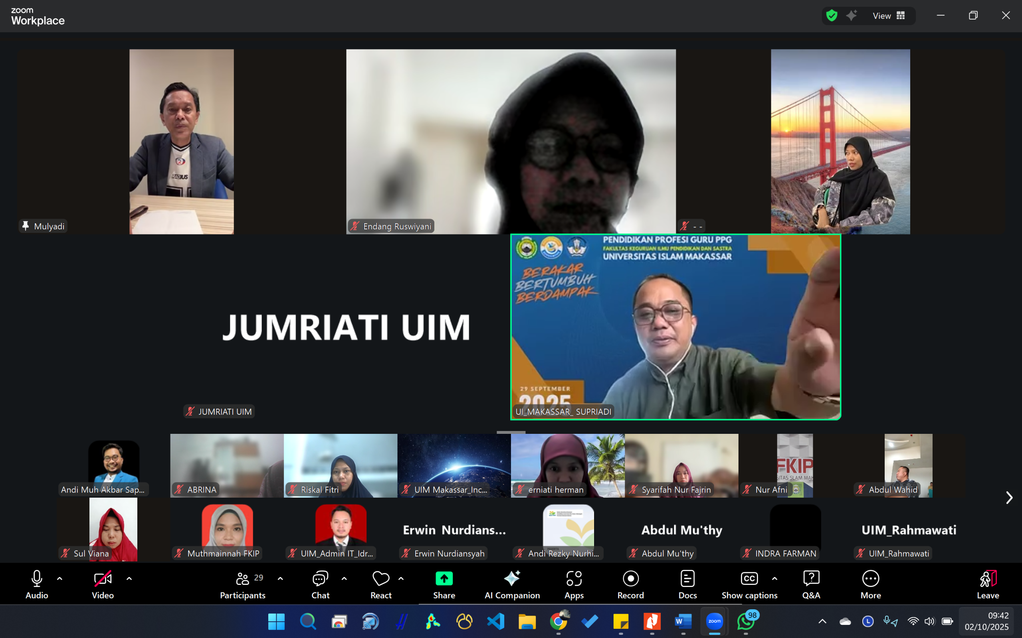This screenshot has width=1022, height=638.
Task: Open WhatsApp from the taskbar
Action: point(745,621)
